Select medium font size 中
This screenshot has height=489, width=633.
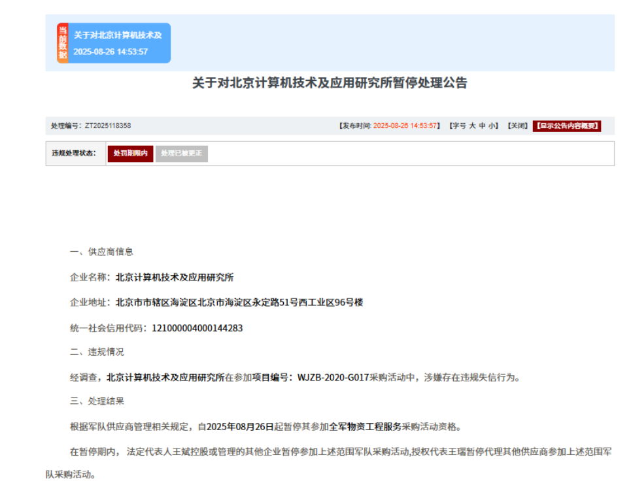482,126
